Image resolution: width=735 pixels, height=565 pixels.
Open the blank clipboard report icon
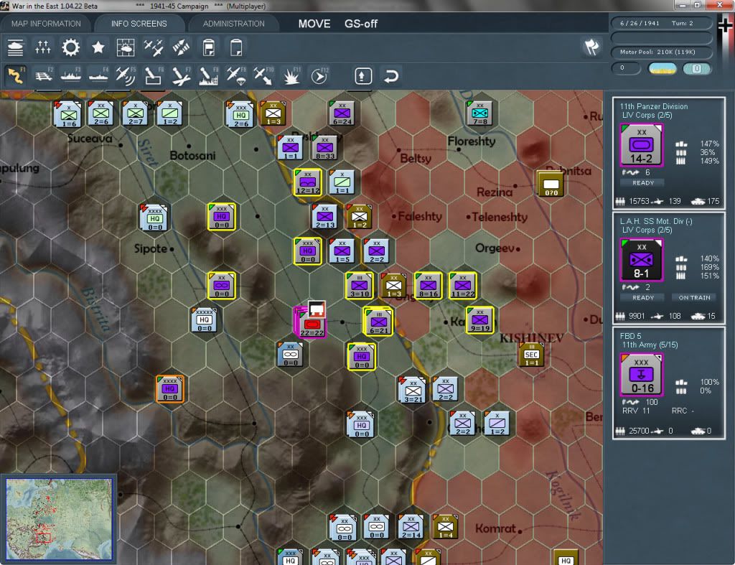pos(236,47)
